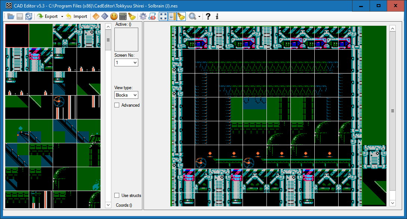Open the Export dropdown arrow
This screenshot has width=407, height=219.
point(62,16)
